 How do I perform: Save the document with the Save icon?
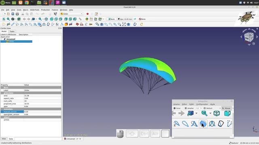coord(13,14)
